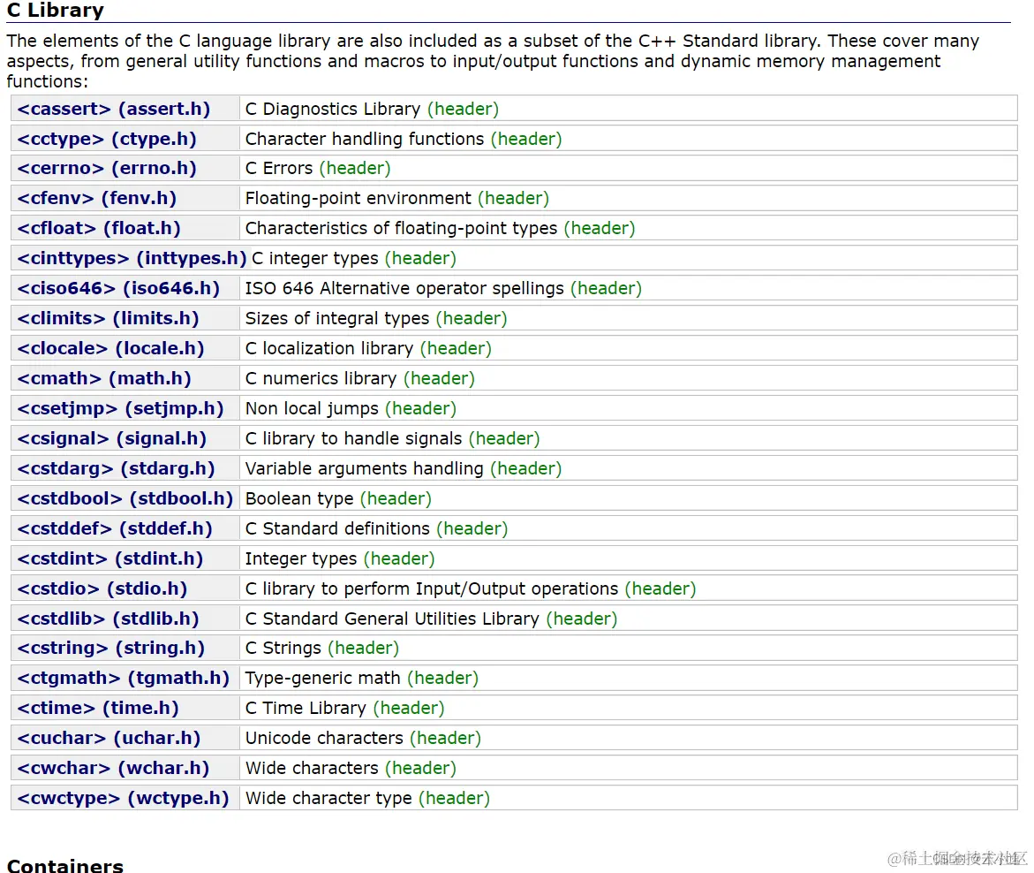The image size is (1034, 873).
Task: Select the 'C Strings' description
Action: [x=283, y=648]
